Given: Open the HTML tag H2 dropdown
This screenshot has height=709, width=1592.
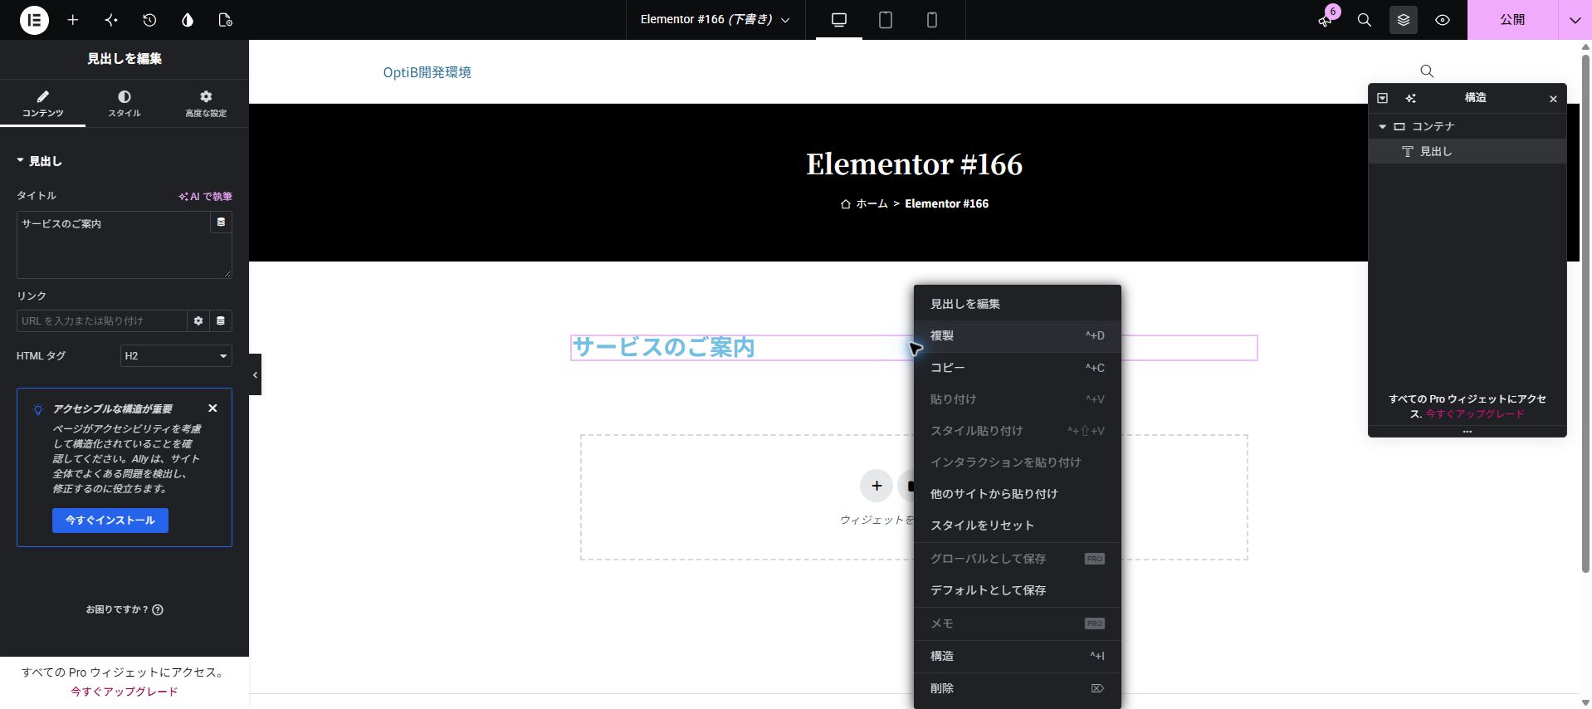Looking at the screenshot, I should pyautogui.click(x=176, y=356).
